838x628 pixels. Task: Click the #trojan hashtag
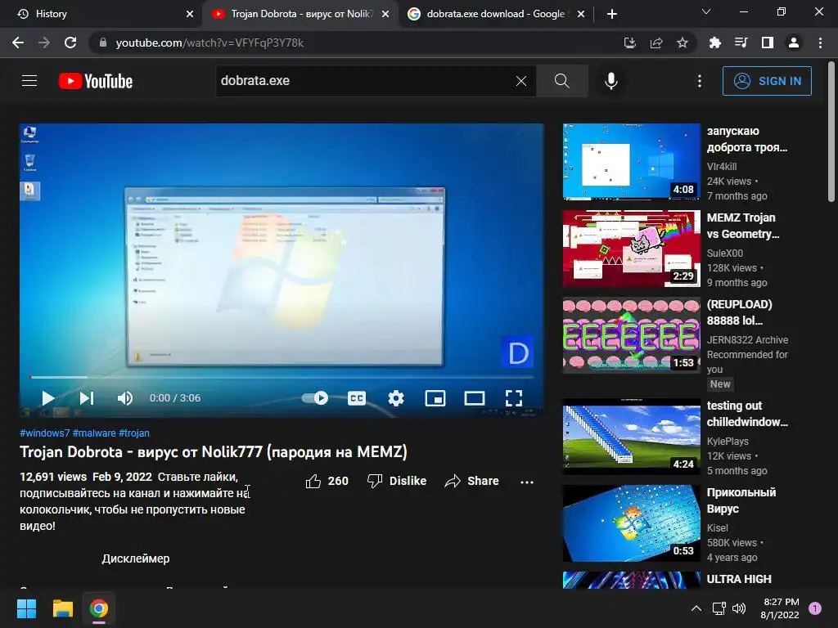[x=134, y=433]
